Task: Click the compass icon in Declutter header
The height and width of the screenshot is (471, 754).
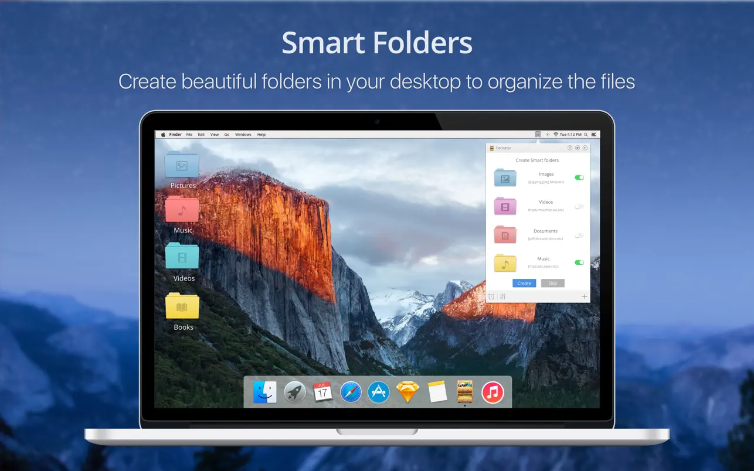Action: 578,148
